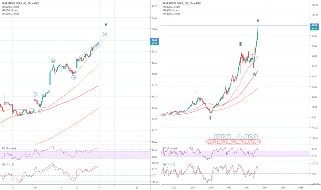Image resolution: width=321 pixels, height=190 pixels.
Task: Click TSI (7, 4, 7) legend in monthly chart
Action: click(x=169, y=164)
